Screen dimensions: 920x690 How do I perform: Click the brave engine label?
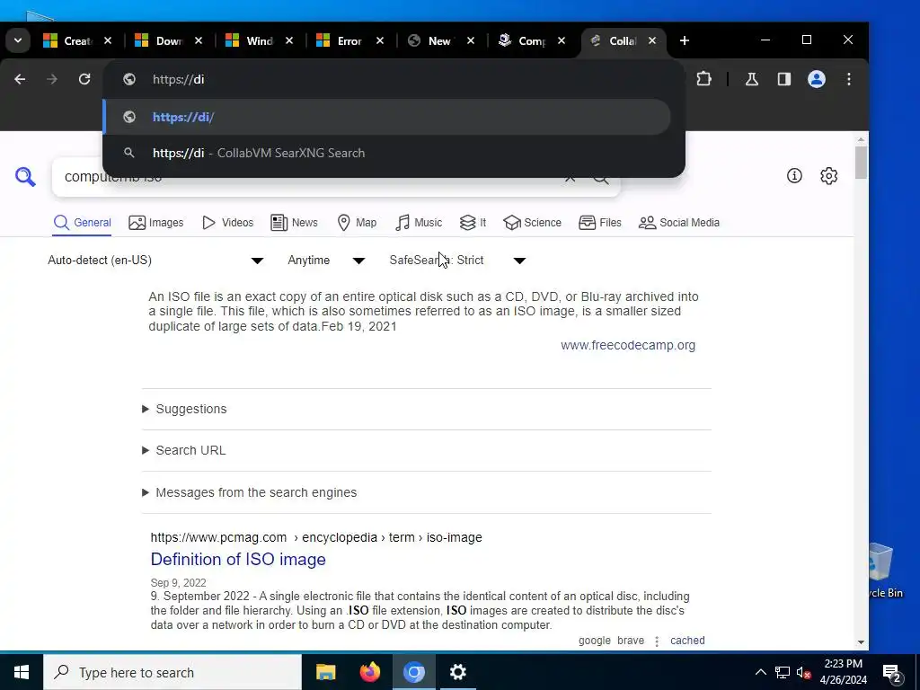tap(631, 640)
